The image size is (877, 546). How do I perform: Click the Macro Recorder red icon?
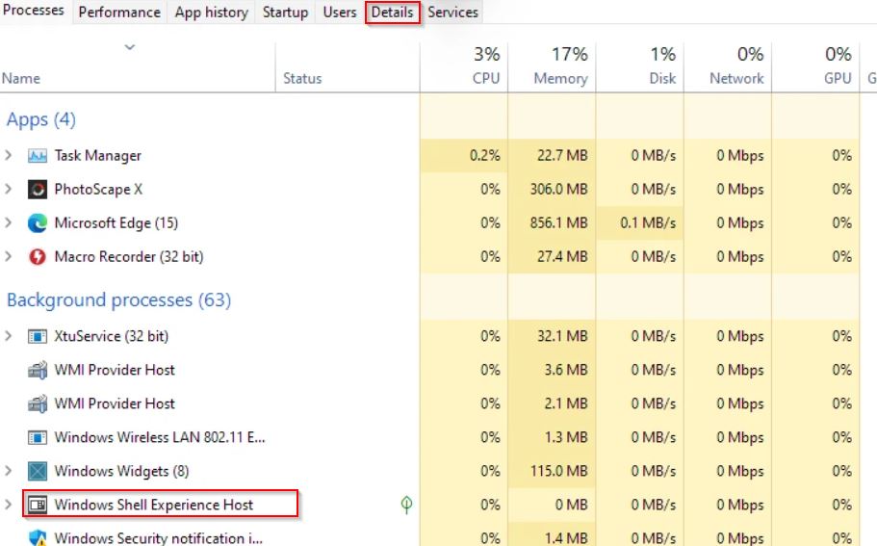click(x=38, y=257)
